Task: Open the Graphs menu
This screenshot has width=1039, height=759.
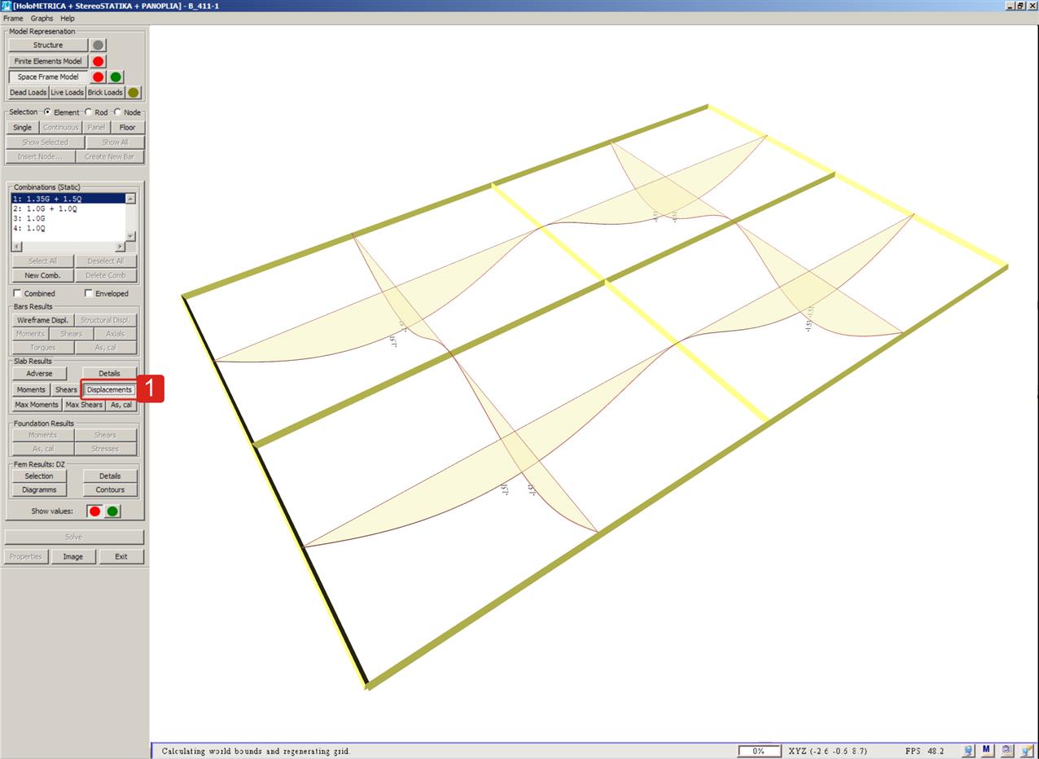Action: point(42,18)
